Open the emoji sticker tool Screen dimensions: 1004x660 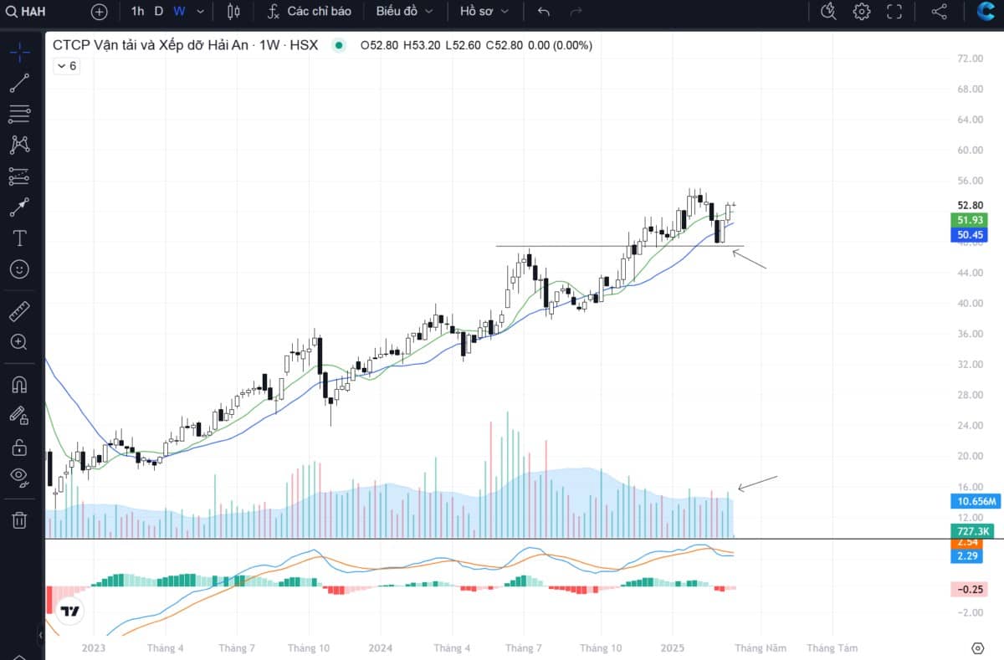(19, 269)
